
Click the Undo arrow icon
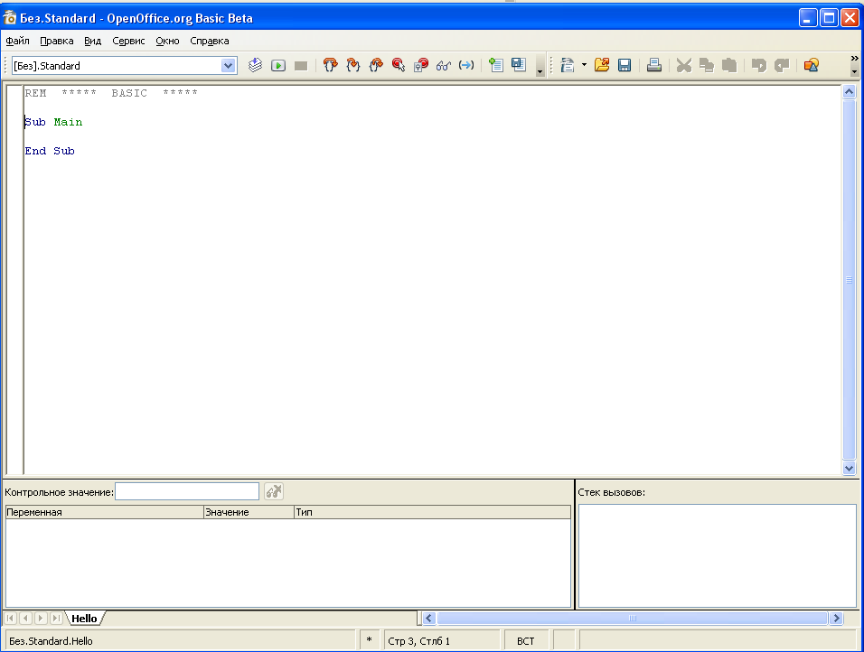[759, 66]
